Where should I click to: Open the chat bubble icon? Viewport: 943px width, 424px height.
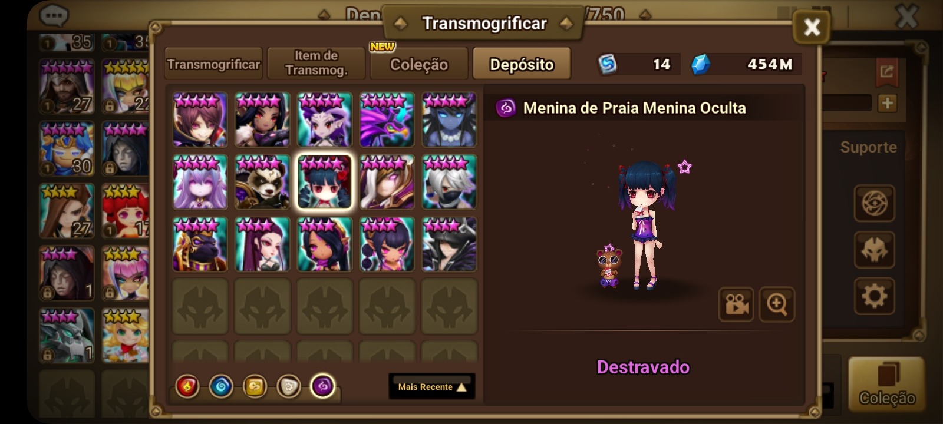(54, 15)
